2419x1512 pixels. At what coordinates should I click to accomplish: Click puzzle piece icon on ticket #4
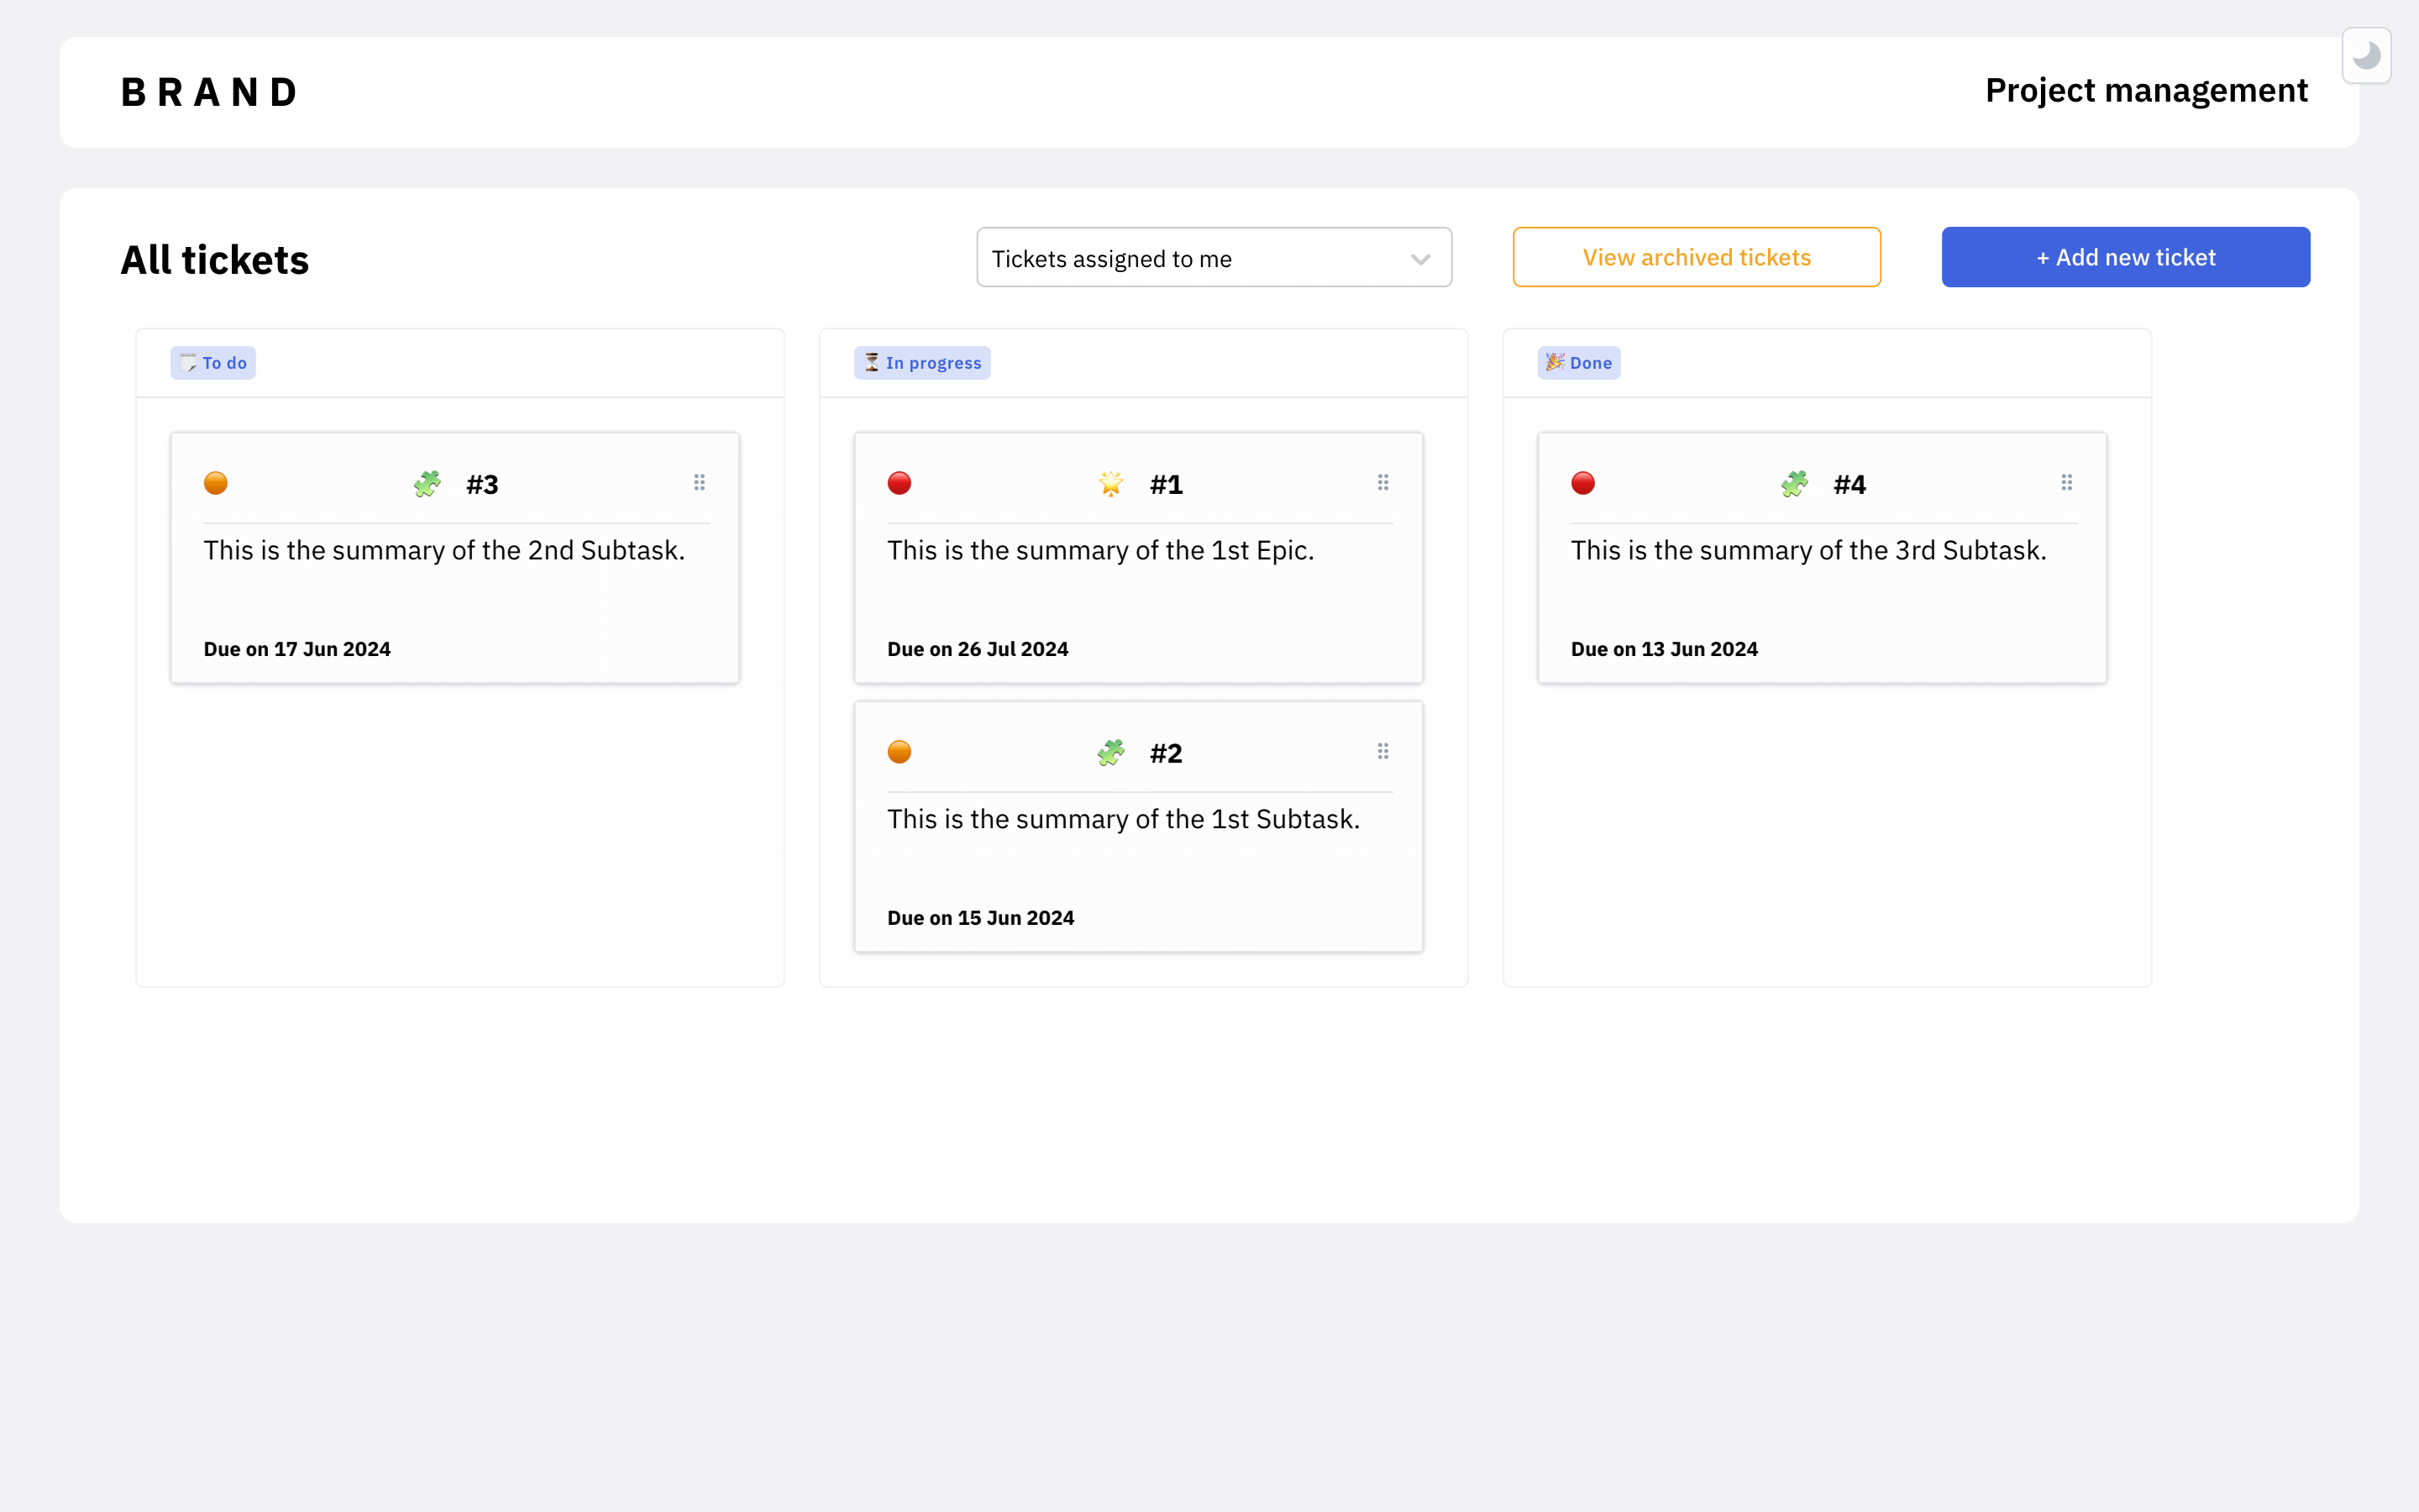point(1794,484)
